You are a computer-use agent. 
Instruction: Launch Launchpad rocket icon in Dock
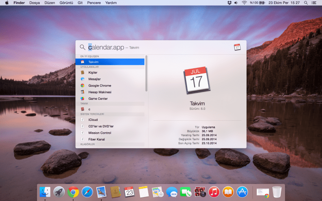pyautogui.click(x=59, y=192)
